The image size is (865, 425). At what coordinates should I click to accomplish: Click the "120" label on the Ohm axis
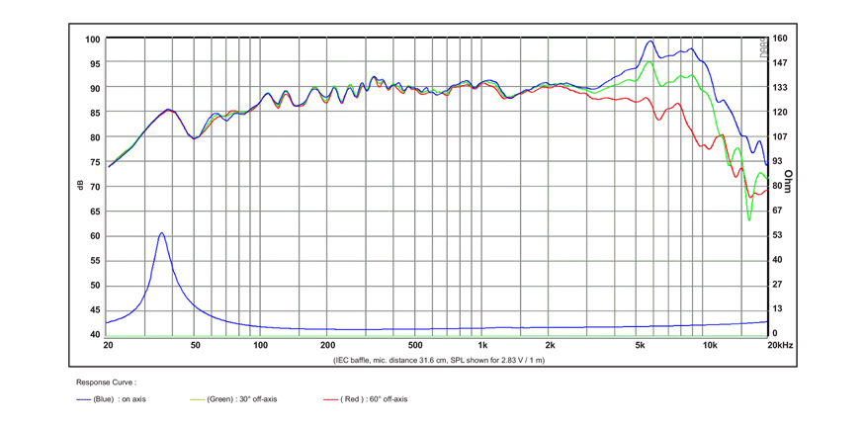pos(778,112)
